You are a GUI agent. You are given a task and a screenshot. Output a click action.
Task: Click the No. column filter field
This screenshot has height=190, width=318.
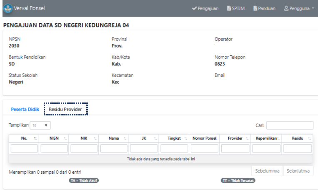tap(24, 148)
